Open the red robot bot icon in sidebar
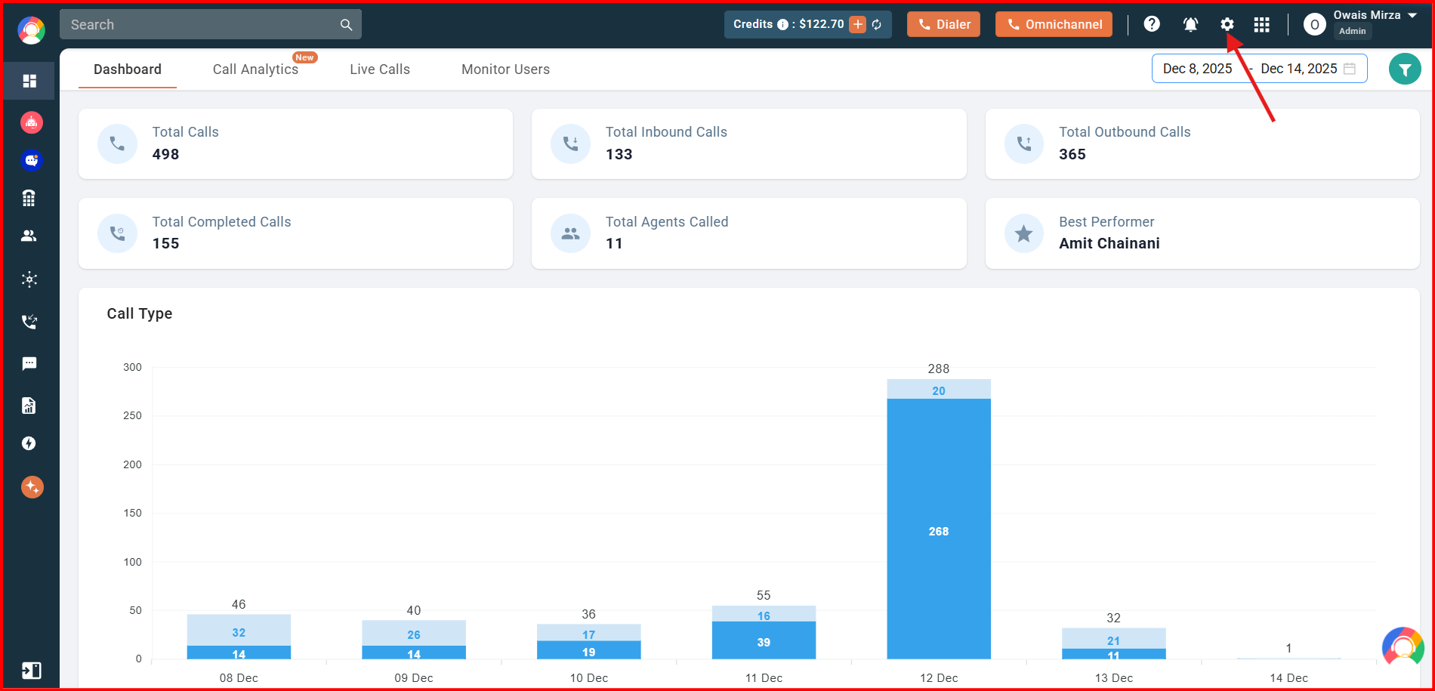This screenshot has width=1435, height=691. 31,122
